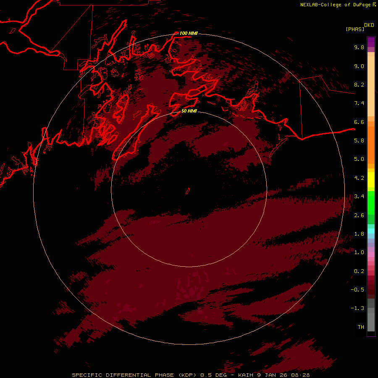
Task: Click the 6.6 color scale value
Action: tap(359, 122)
